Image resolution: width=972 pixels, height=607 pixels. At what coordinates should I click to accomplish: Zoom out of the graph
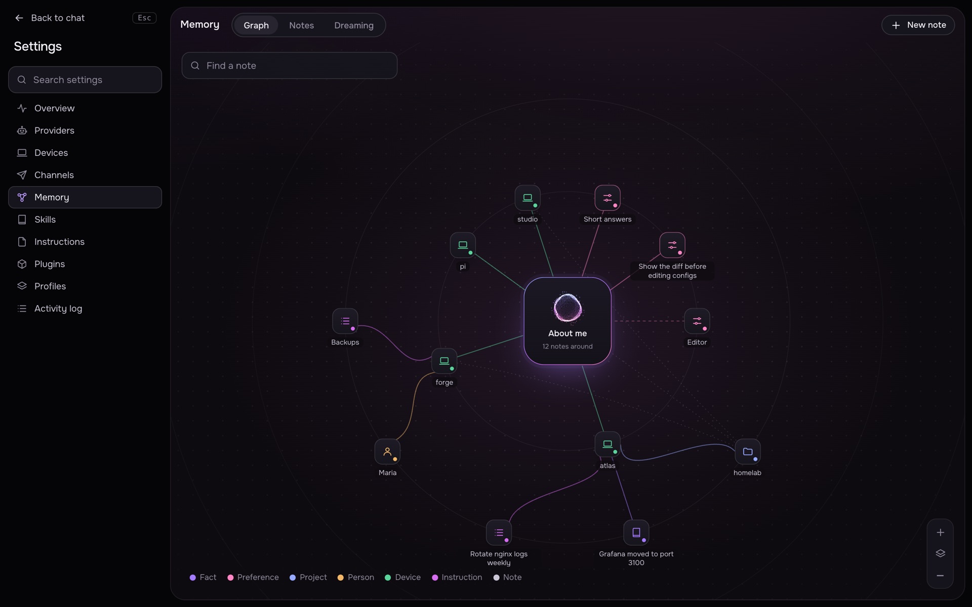tap(940, 576)
